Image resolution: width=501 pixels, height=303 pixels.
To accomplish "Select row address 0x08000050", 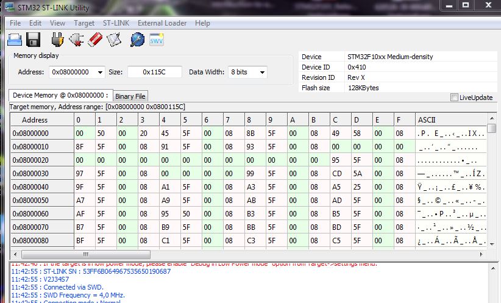I will [x=42, y=201].
